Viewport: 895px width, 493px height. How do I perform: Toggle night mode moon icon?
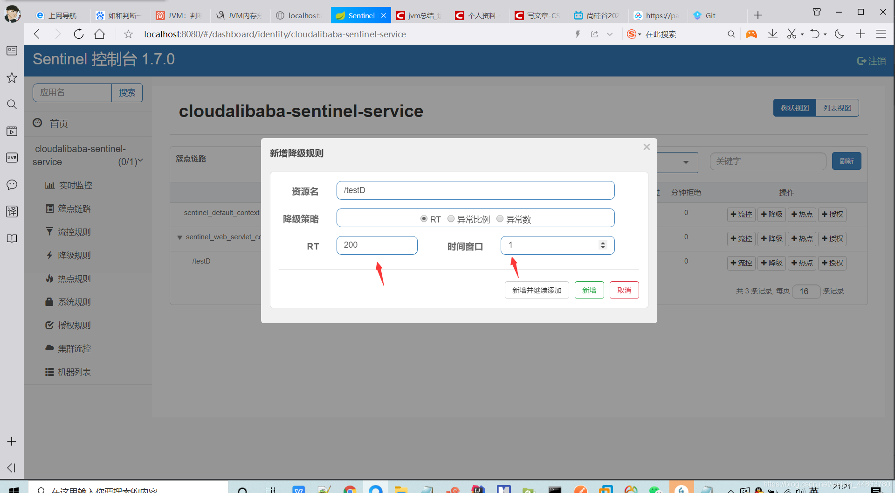(840, 34)
